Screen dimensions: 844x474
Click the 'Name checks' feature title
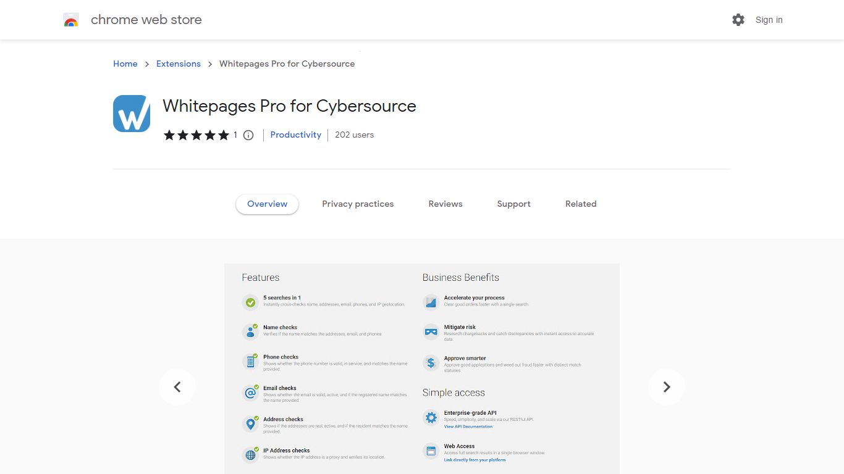coord(281,328)
